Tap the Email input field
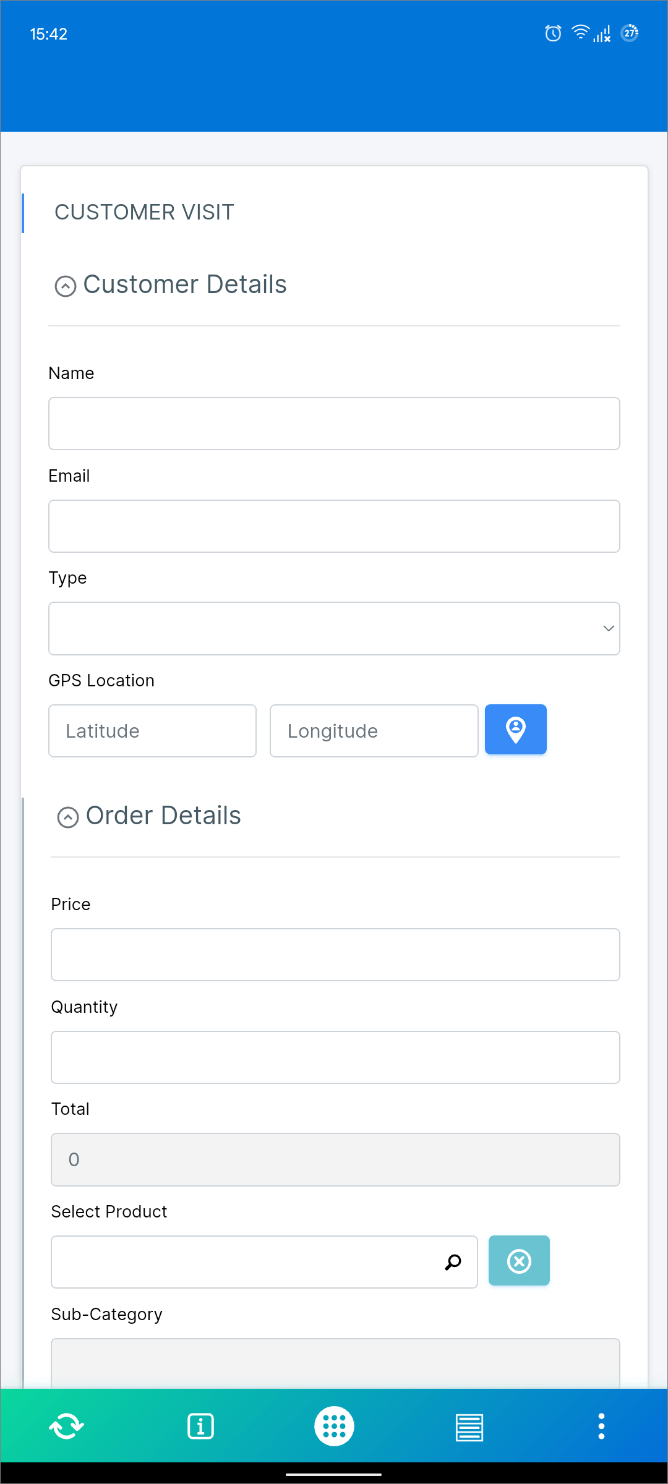 click(334, 526)
